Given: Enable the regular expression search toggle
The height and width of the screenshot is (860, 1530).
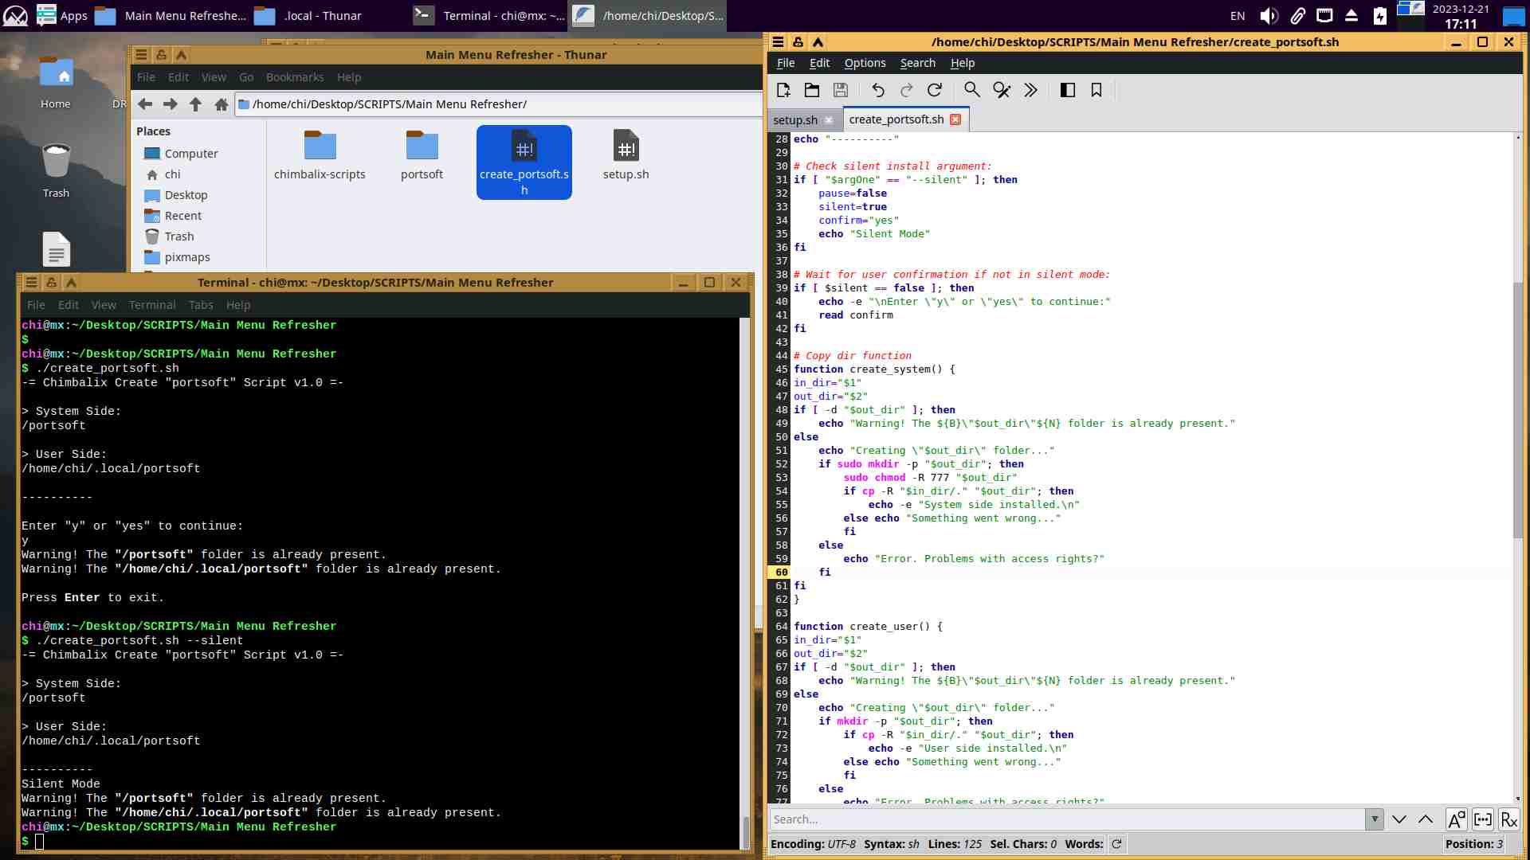Looking at the screenshot, I should pos(1508,819).
